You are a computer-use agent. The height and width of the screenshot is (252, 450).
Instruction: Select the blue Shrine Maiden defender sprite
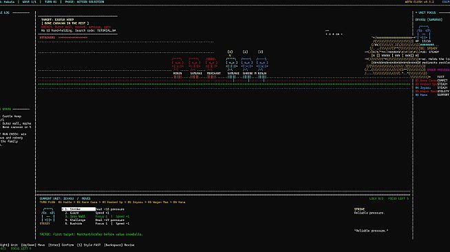[247, 64]
